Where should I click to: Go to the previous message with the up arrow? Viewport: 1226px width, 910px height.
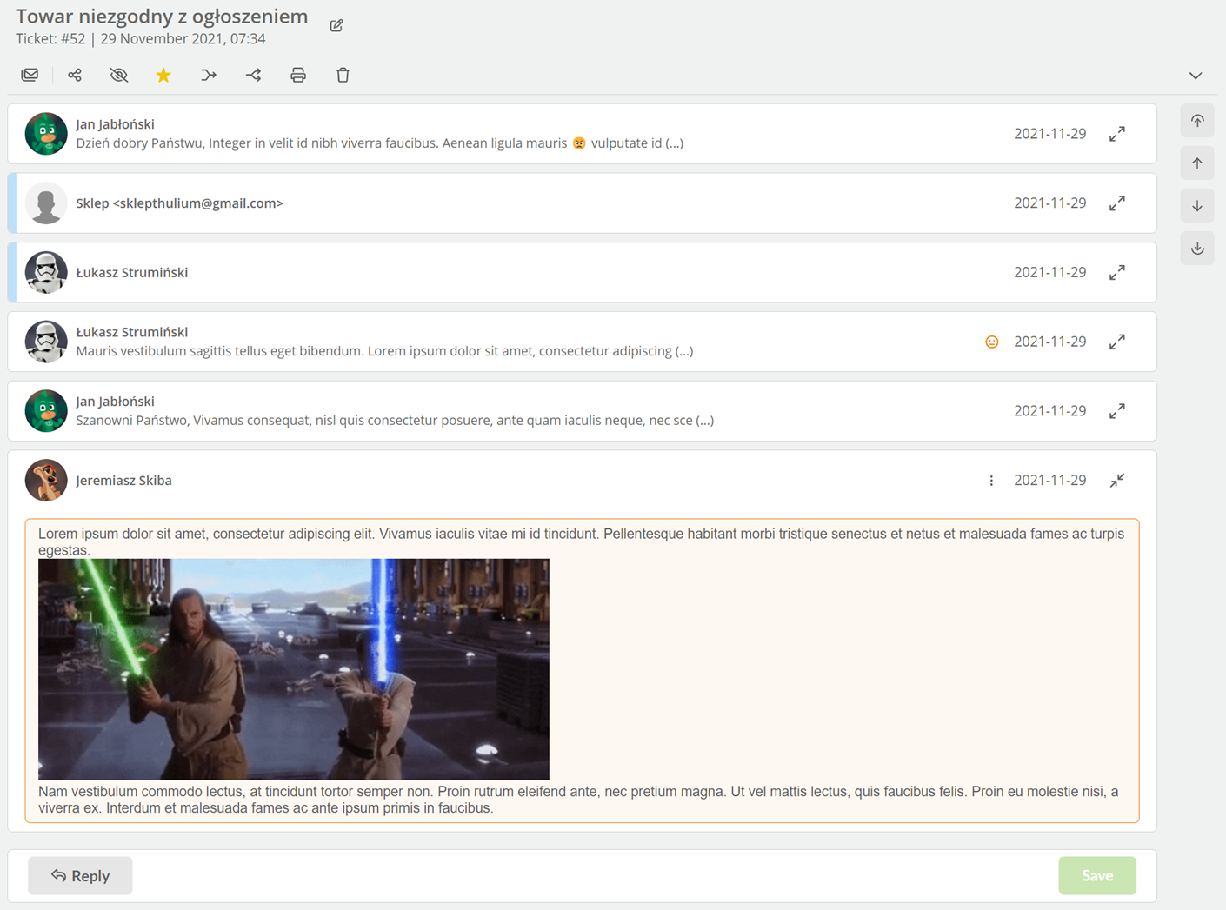pyautogui.click(x=1197, y=163)
